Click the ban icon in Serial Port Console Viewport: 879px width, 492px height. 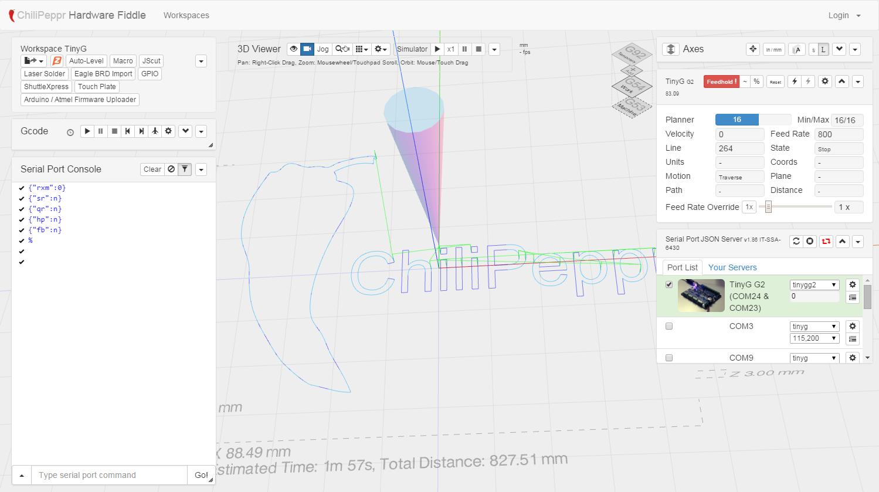click(x=171, y=169)
